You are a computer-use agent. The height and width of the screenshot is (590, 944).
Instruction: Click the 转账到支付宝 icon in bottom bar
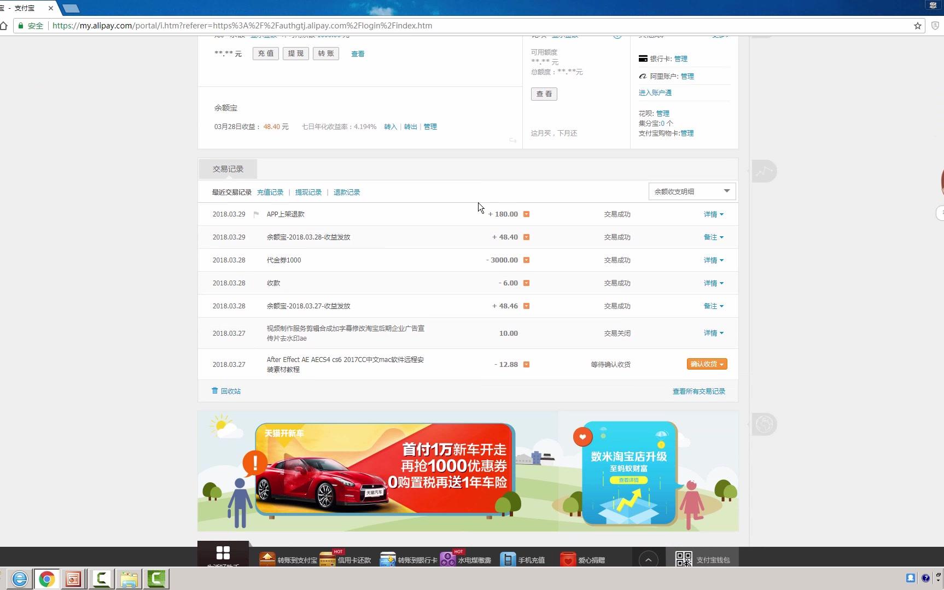[x=267, y=559]
